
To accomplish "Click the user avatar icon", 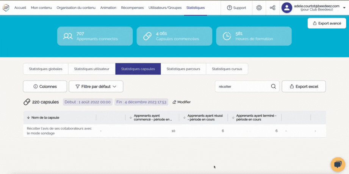I will click(x=287, y=8).
